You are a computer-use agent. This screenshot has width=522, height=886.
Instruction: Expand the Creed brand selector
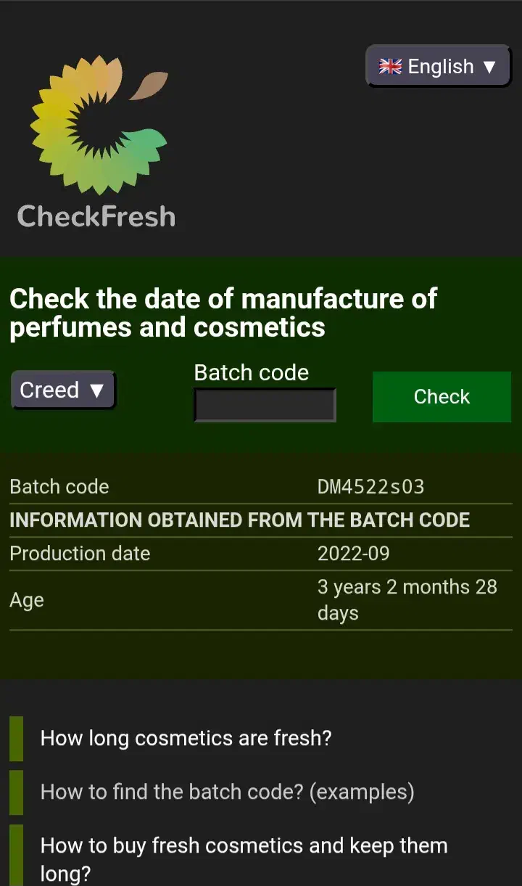coord(63,390)
